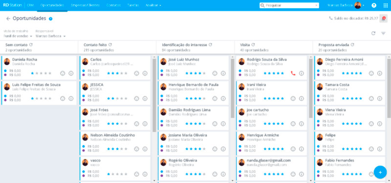Click the back arrow next to Oportunidades

tap(8, 18)
